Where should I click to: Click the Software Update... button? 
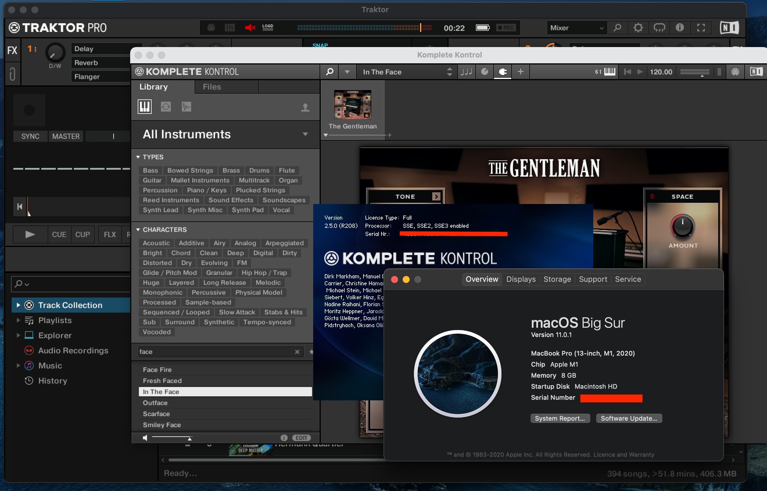(629, 418)
